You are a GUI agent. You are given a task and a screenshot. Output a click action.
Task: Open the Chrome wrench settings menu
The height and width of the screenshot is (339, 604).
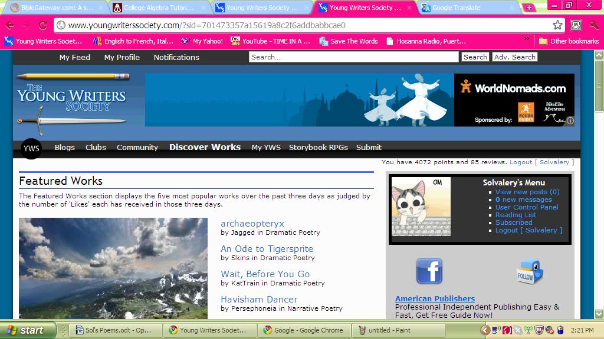(593, 25)
